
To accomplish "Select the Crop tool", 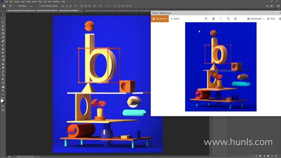I will (x=3, y=30).
